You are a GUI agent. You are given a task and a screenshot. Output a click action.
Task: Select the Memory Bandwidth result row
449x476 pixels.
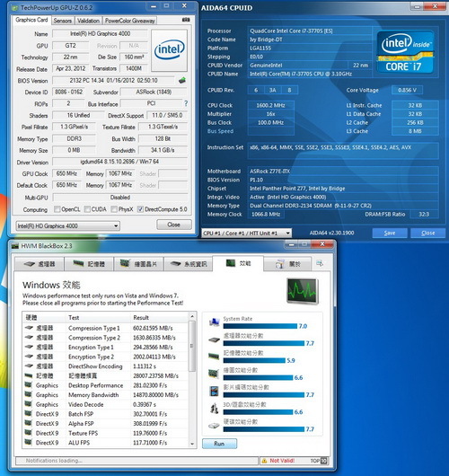click(106, 395)
